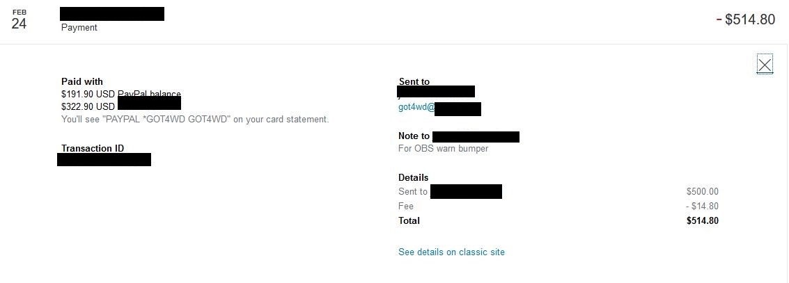Select the - $14.80 fee amount
Viewport: 789px width, 283px height.
click(x=702, y=206)
